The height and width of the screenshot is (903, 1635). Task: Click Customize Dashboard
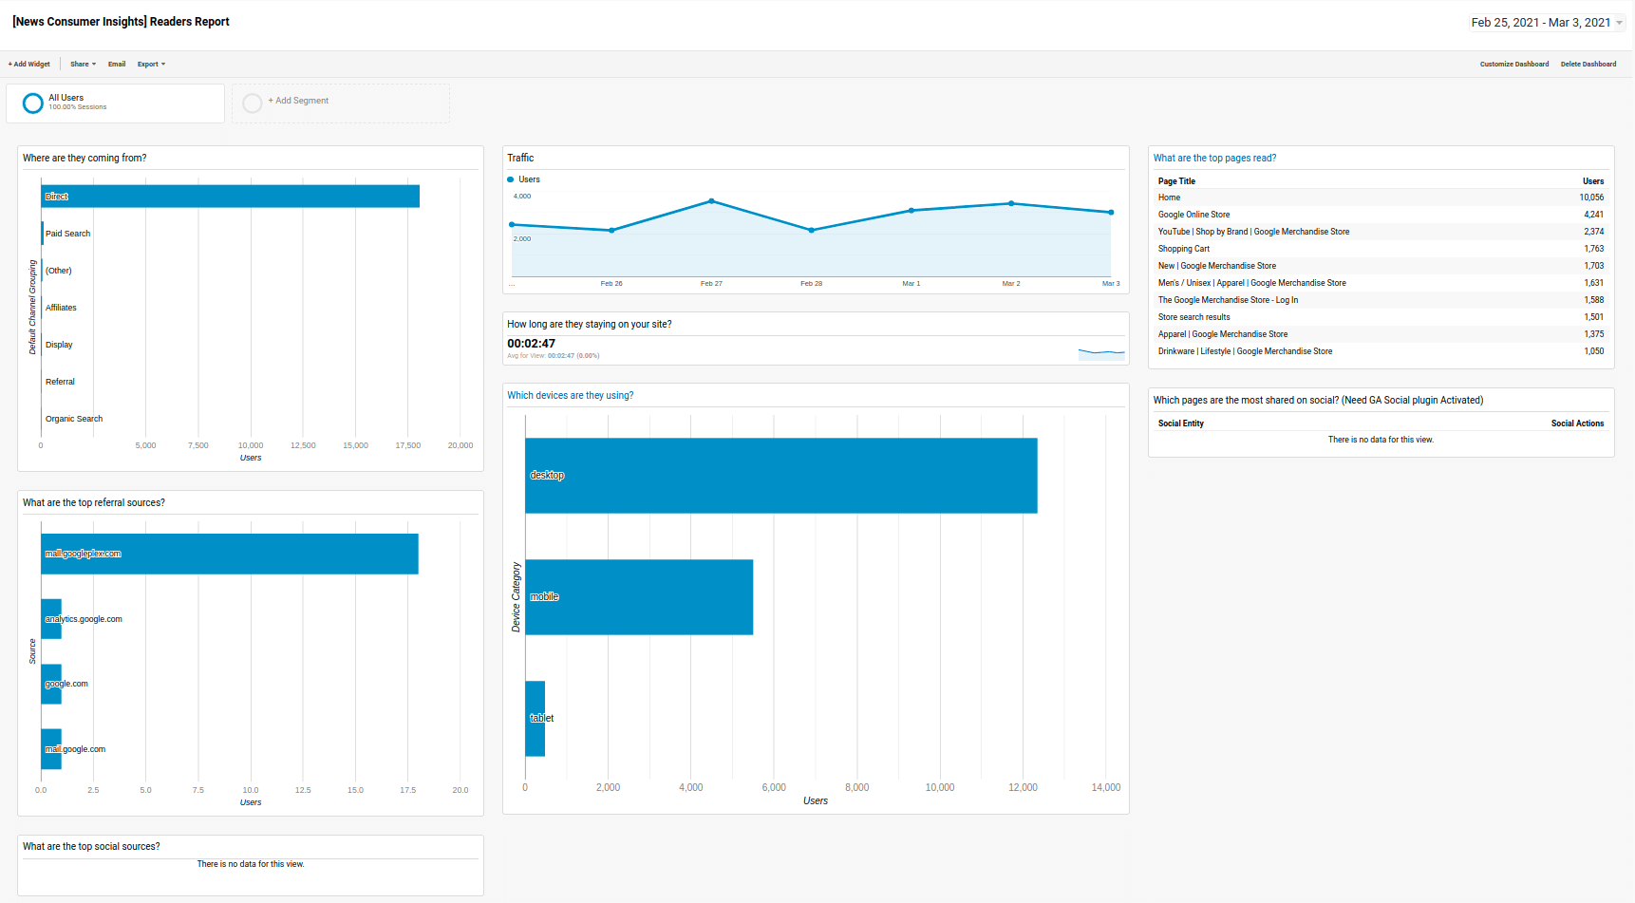point(1514,64)
